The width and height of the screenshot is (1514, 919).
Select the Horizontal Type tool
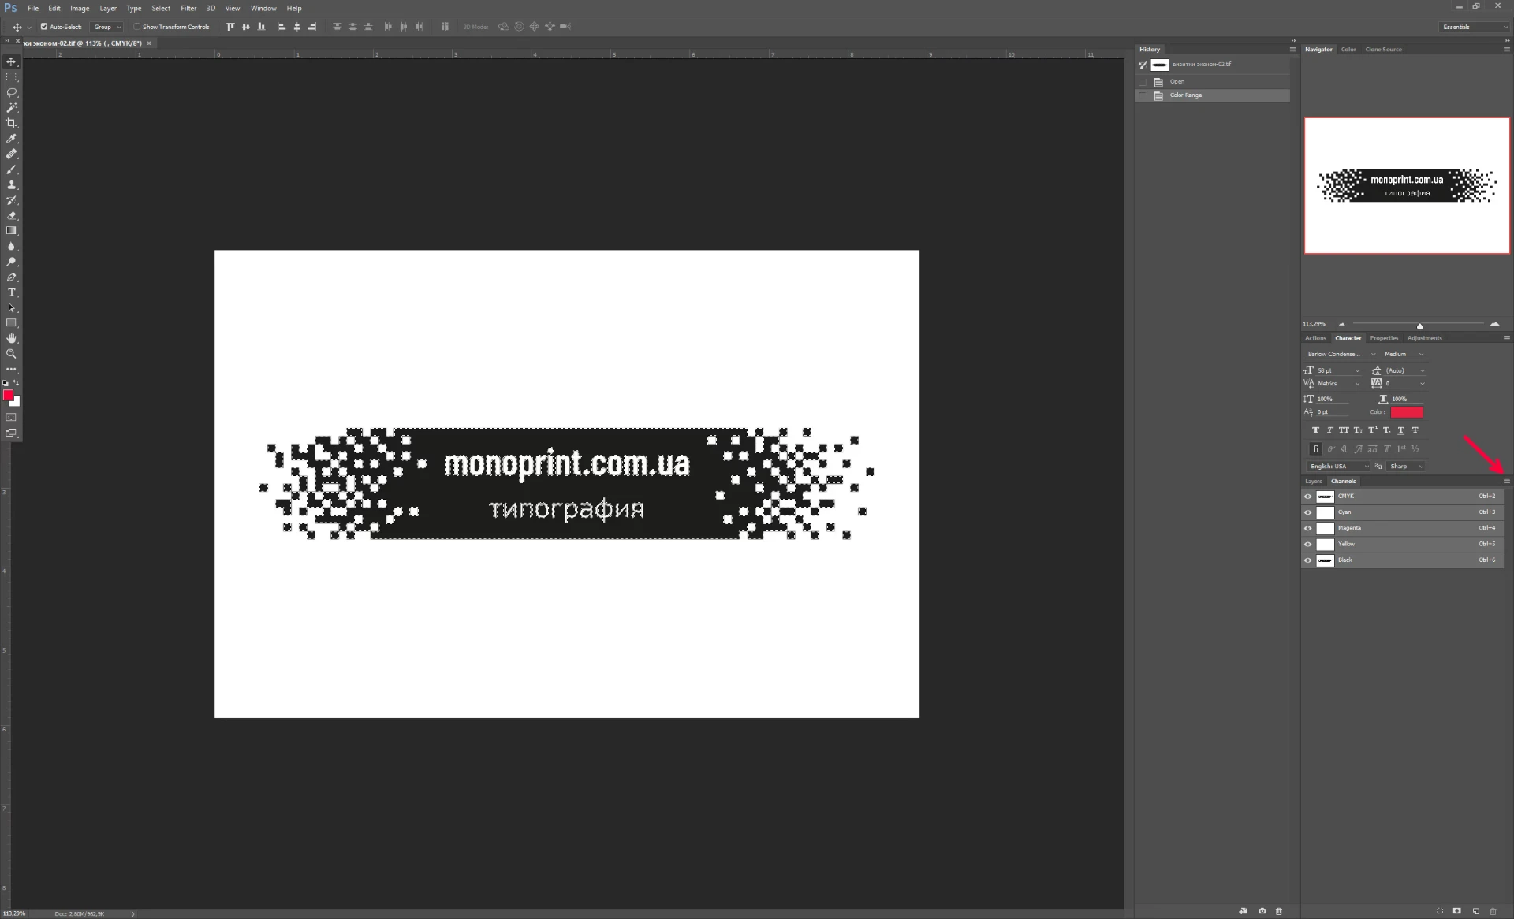point(11,292)
